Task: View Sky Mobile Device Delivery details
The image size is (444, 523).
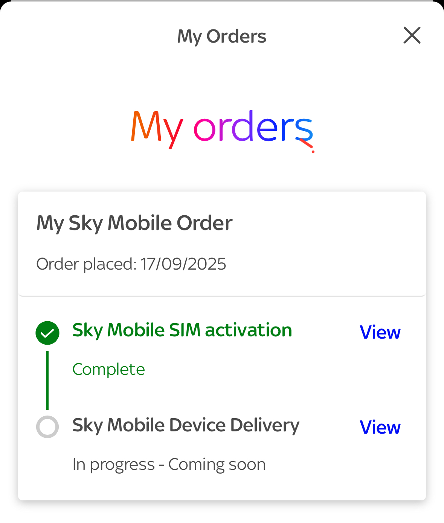Action: coord(380,427)
